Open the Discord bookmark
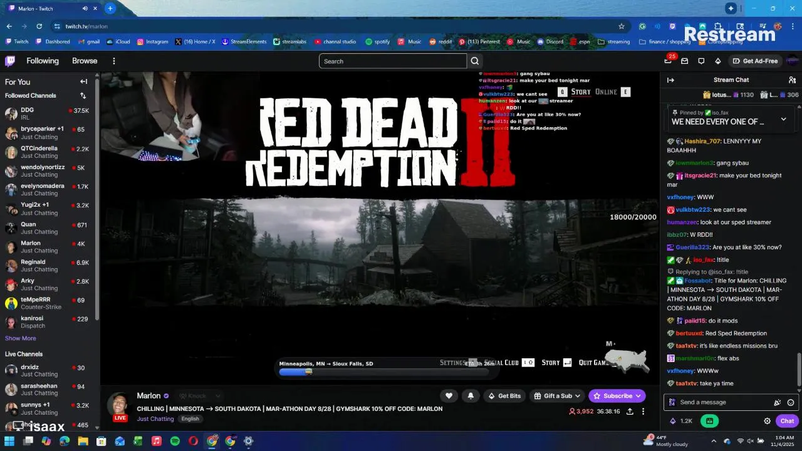Screen dimensions: 802x451 (549, 42)
